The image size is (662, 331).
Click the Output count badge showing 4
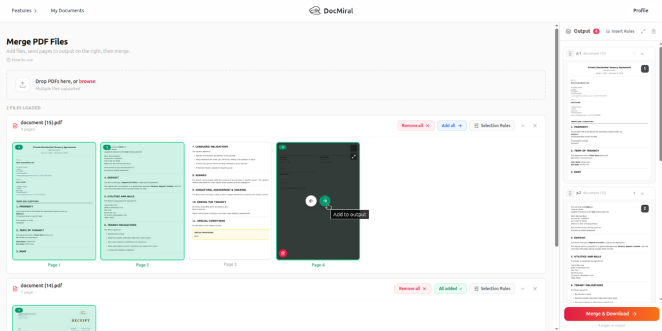596,31
